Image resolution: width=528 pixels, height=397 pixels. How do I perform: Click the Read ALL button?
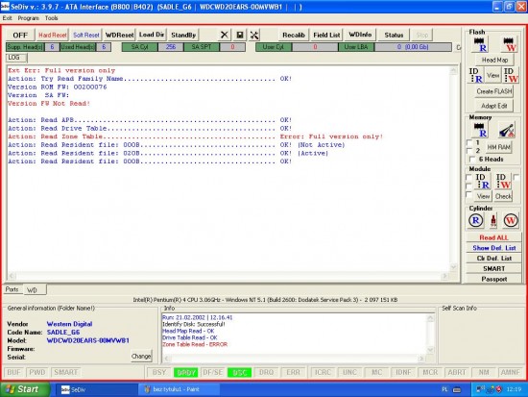point(494,237)
